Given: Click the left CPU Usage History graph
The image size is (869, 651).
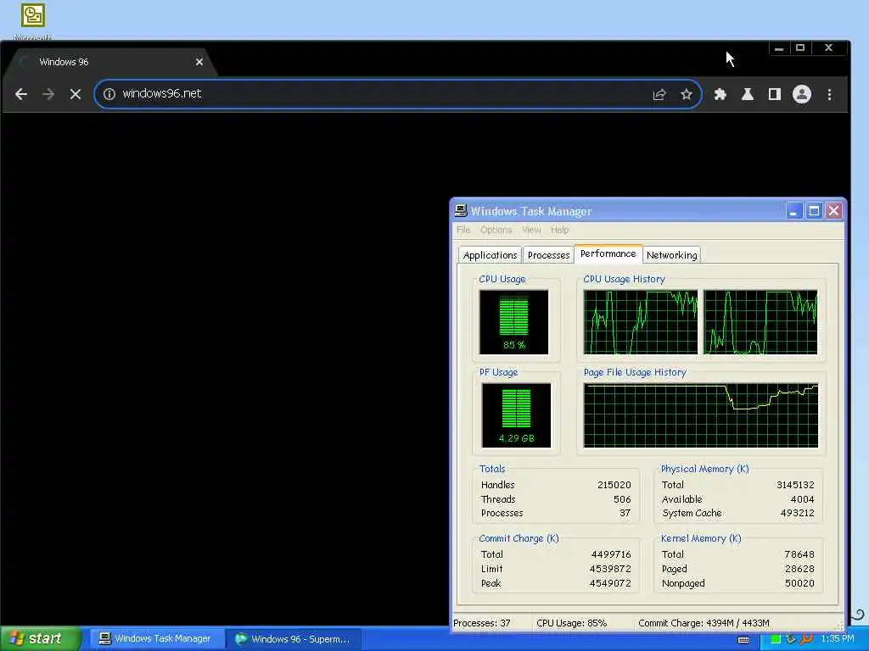Looking at the screenshot, I should (x=641, y=322).
